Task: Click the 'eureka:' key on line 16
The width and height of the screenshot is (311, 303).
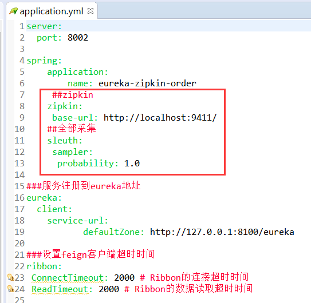Action: click(x=44, y=198)
